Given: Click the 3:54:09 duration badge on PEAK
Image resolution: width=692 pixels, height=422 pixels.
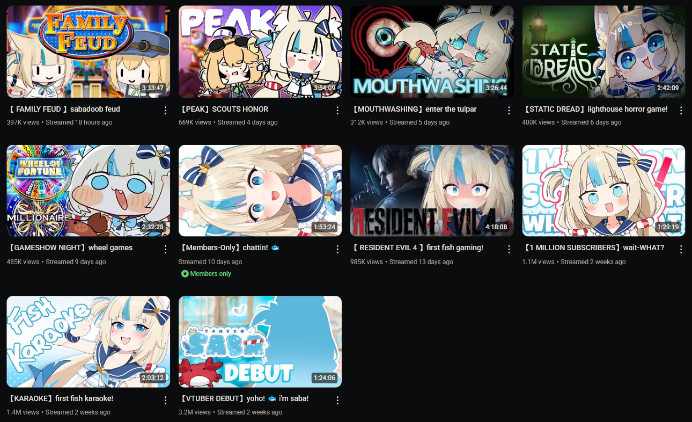Looking at the screenshot, I should pos(324,88).
